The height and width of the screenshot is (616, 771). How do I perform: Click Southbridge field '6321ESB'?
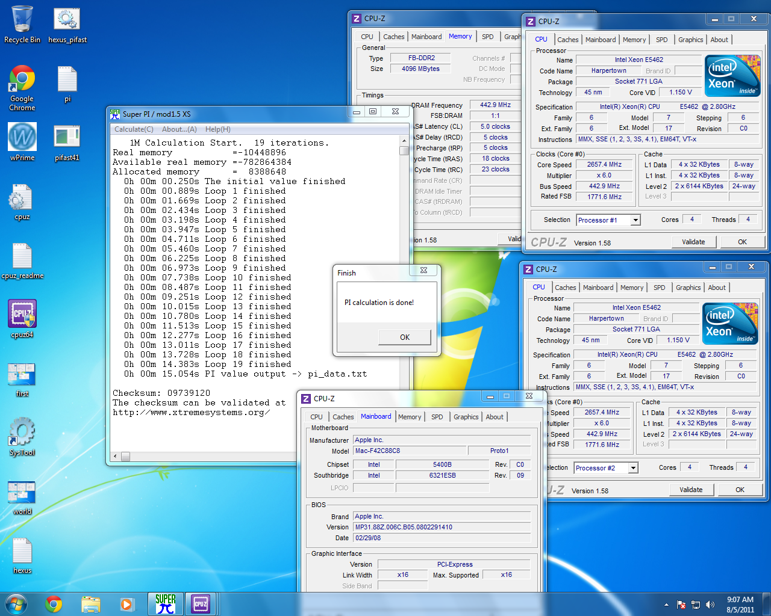point(442,475)
